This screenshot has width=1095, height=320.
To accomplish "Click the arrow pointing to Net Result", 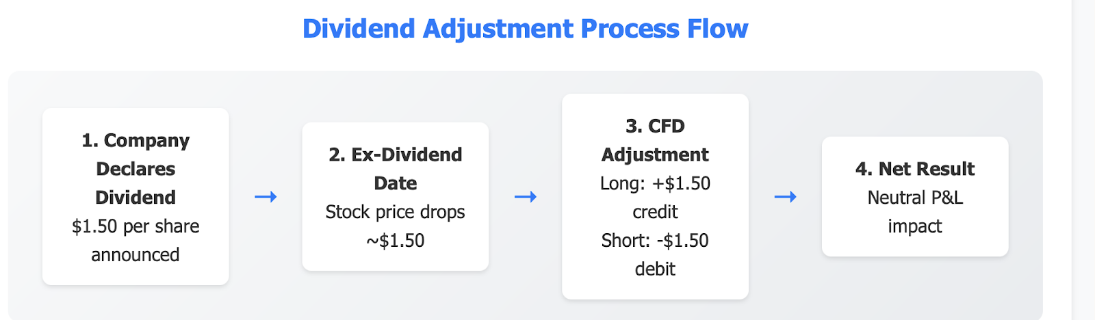I will pos(785,197).
